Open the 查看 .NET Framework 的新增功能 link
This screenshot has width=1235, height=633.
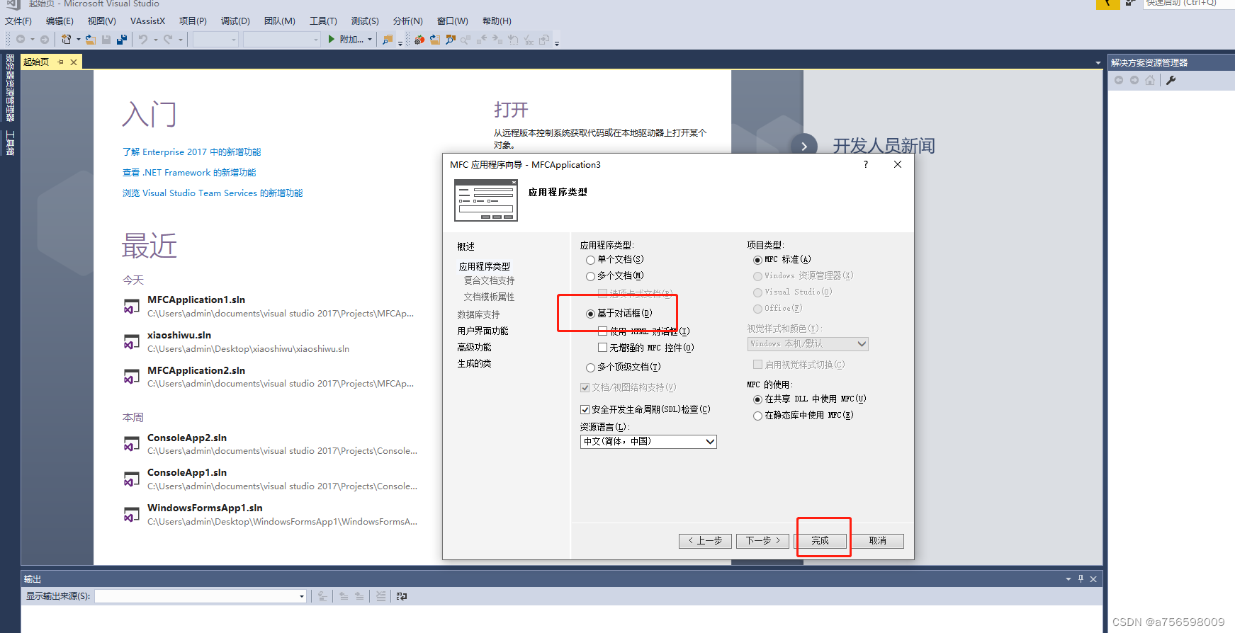[189, 173]
